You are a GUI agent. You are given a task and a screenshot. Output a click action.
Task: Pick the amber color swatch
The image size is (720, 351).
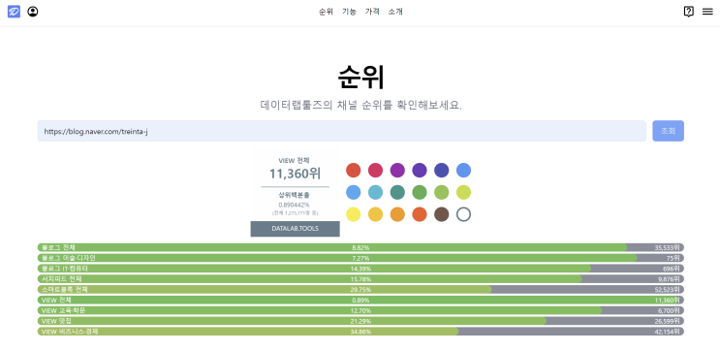tap(375, 214)
